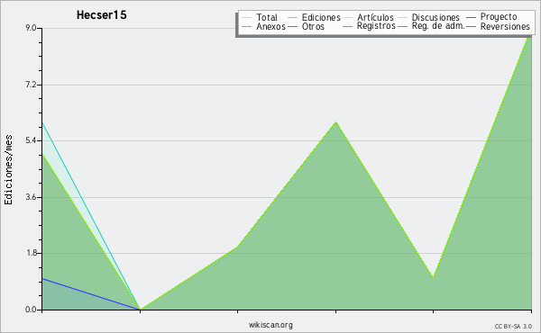
Task: Click the 5.4 y-axis value
Action: (31, 140)
